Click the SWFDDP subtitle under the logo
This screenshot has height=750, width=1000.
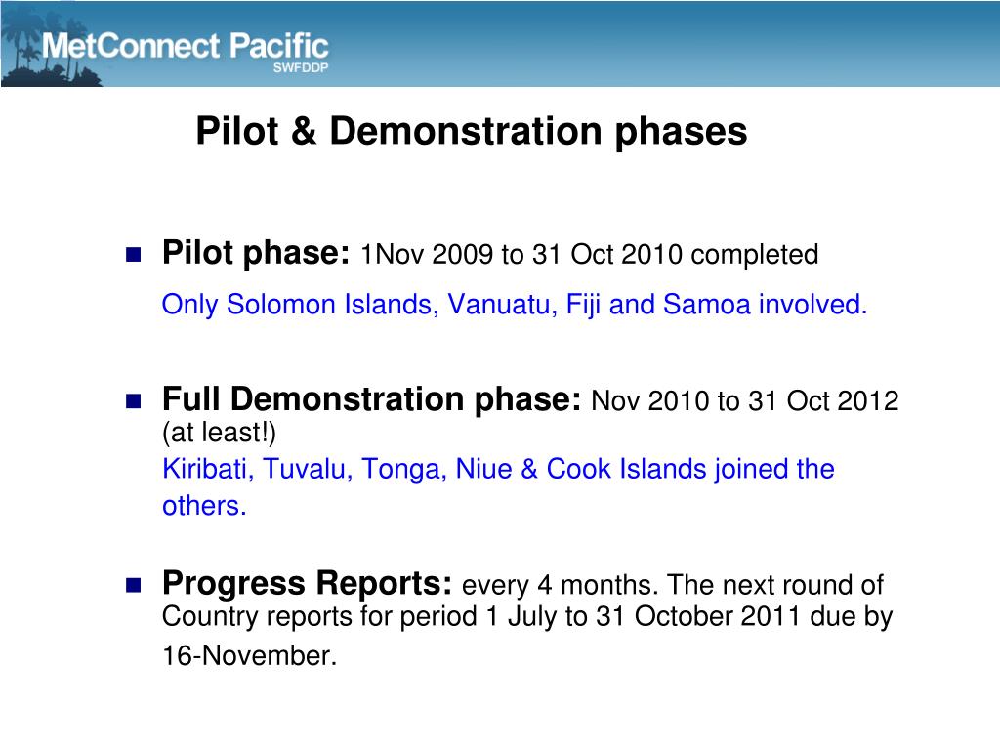click(x=301, y=67)
